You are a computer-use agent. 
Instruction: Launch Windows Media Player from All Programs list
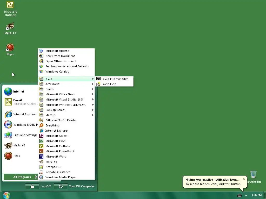click(66, 177)
